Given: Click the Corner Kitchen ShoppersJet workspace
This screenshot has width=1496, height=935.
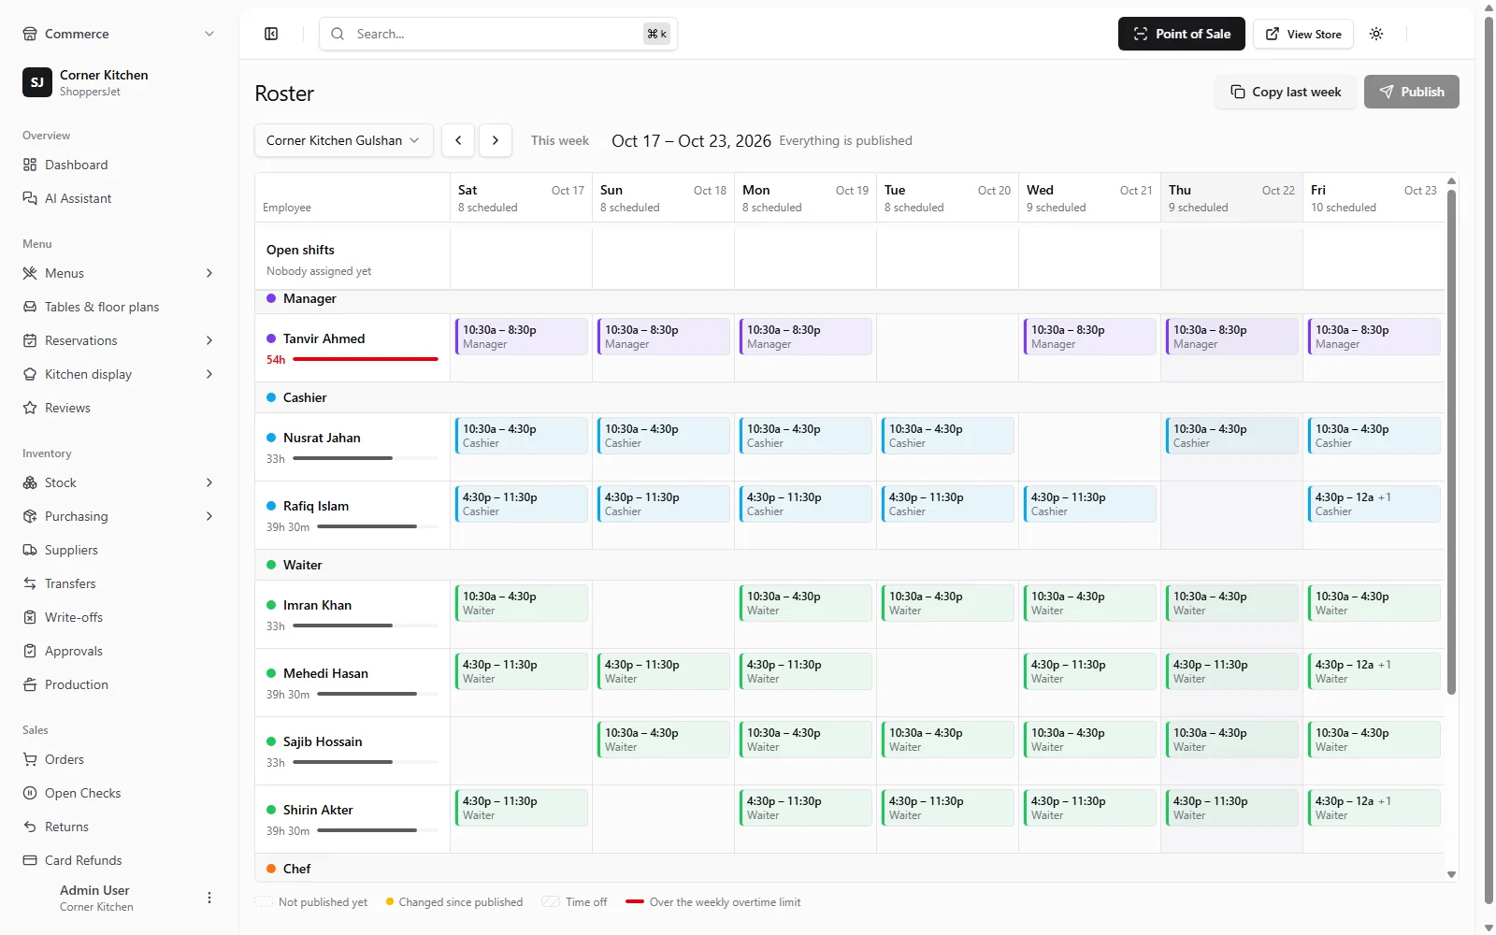Looking at the screenshot, I should click(120, 82).
